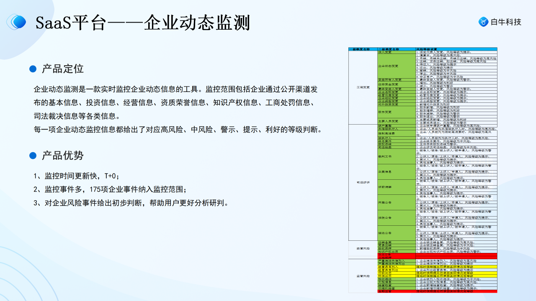Click the 风险等级设置 table header

click(456, 49)
